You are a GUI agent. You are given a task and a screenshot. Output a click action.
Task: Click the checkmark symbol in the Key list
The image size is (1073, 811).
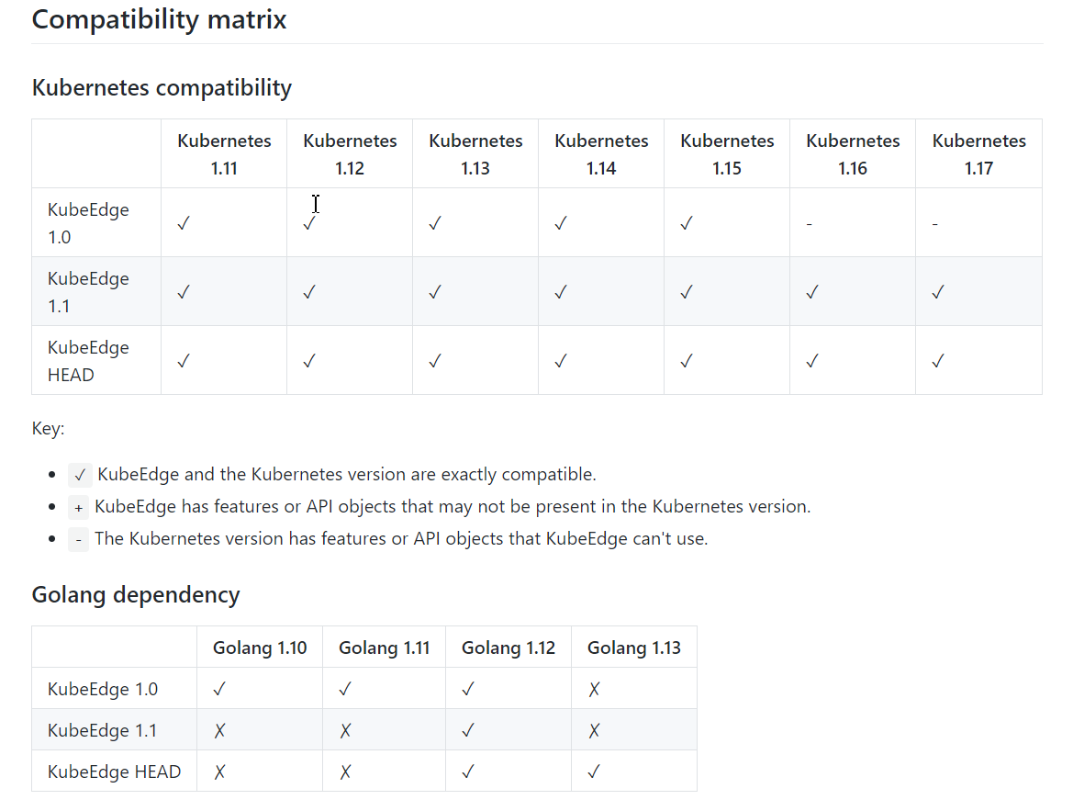pos(80,475)
